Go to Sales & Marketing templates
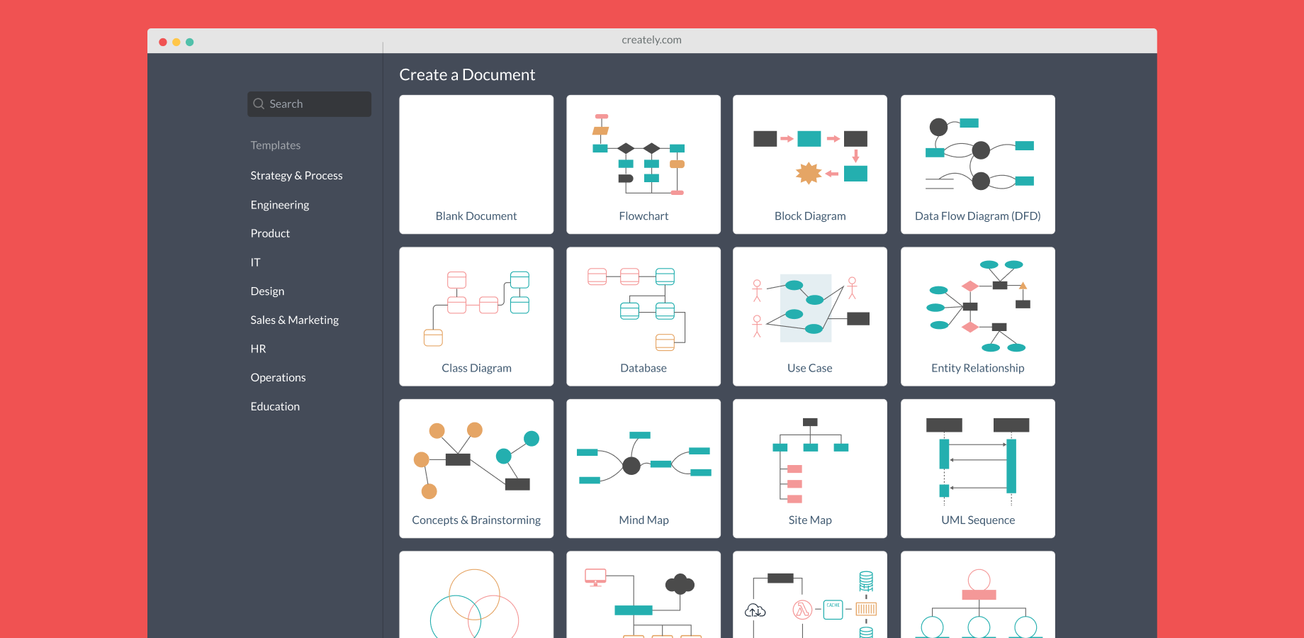This screenshot has width=1304, height=638. click(294, 320)
